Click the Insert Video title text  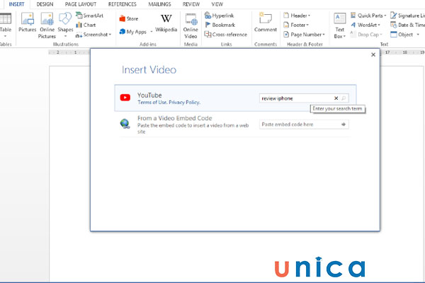click(x=149, y=70)
